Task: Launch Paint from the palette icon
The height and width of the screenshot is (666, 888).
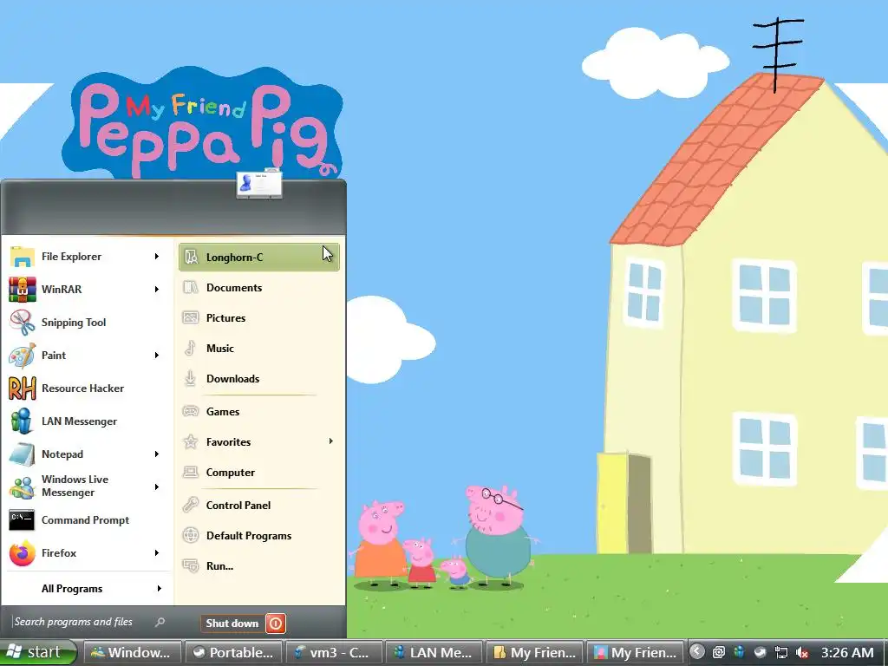Action: 22,356
